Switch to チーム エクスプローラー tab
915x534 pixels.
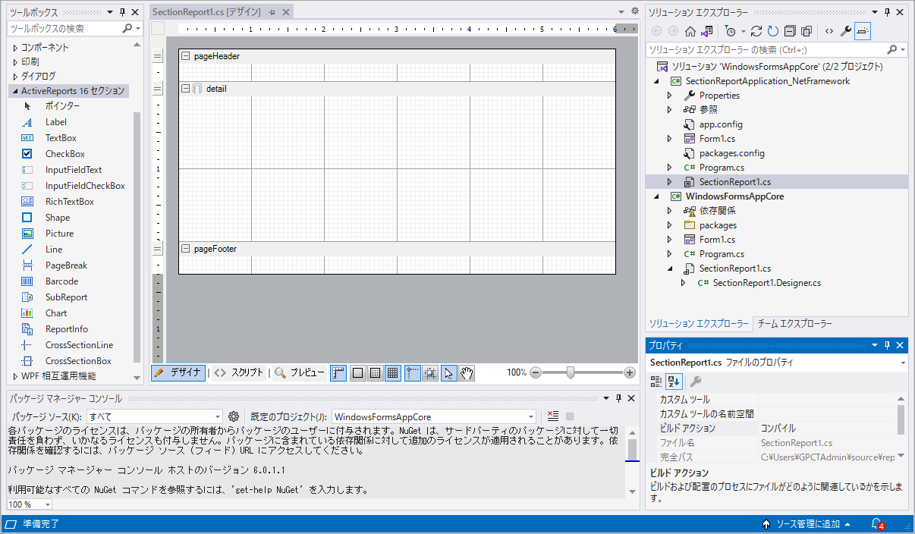pos(794,324)
